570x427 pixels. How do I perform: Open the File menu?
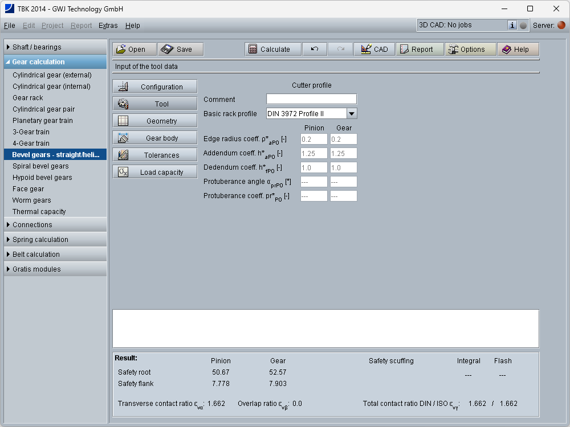tap(10, 26)
